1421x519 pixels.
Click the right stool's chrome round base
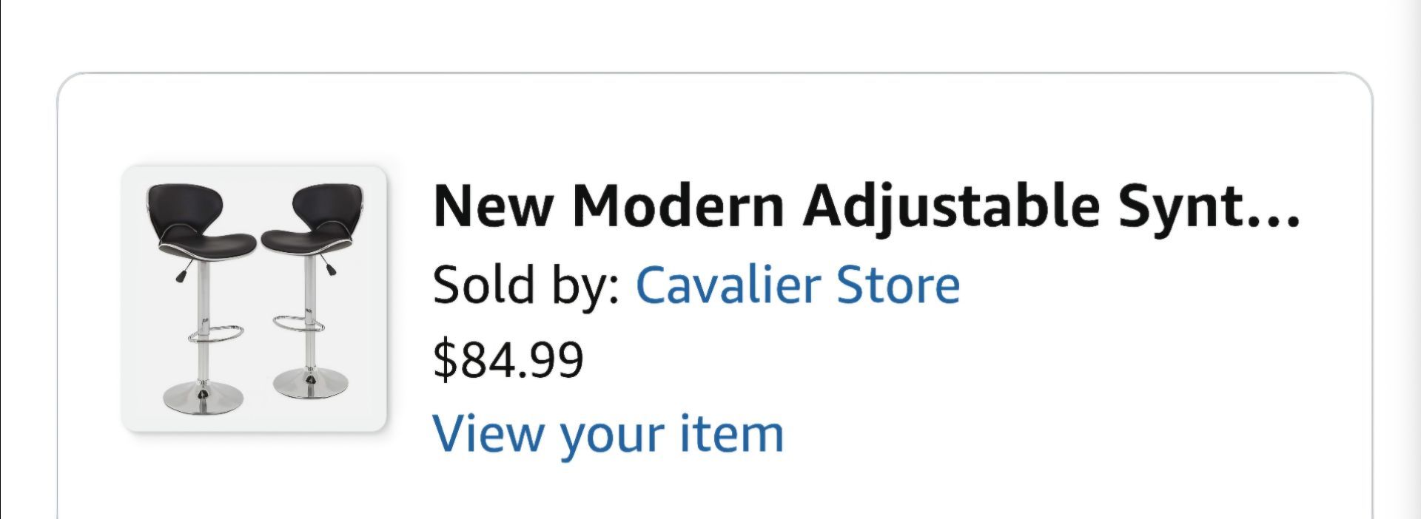click(310, 383)
